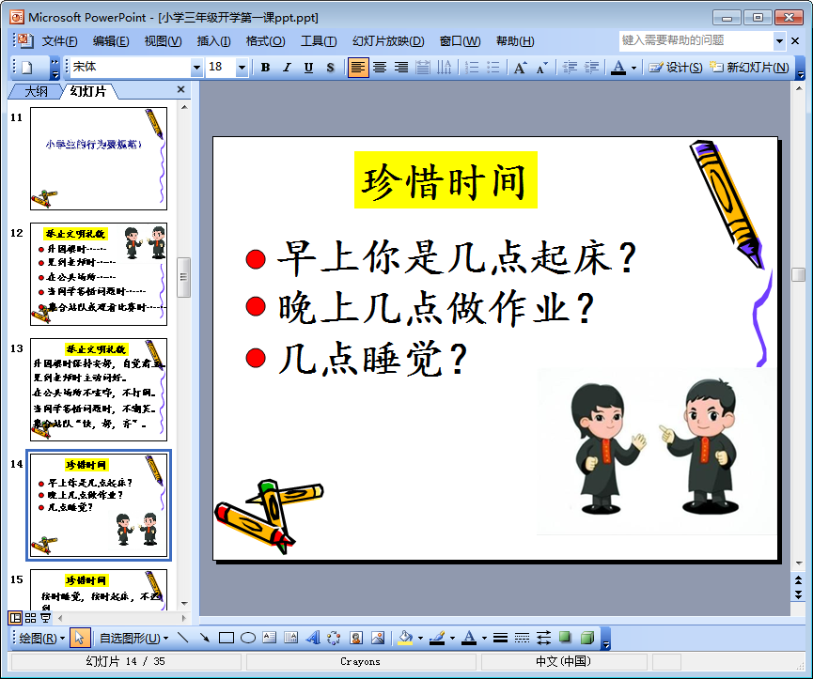Toggle text Shadow formatting
The width and height of the screenshot is (813, 679).
[330, 68]
